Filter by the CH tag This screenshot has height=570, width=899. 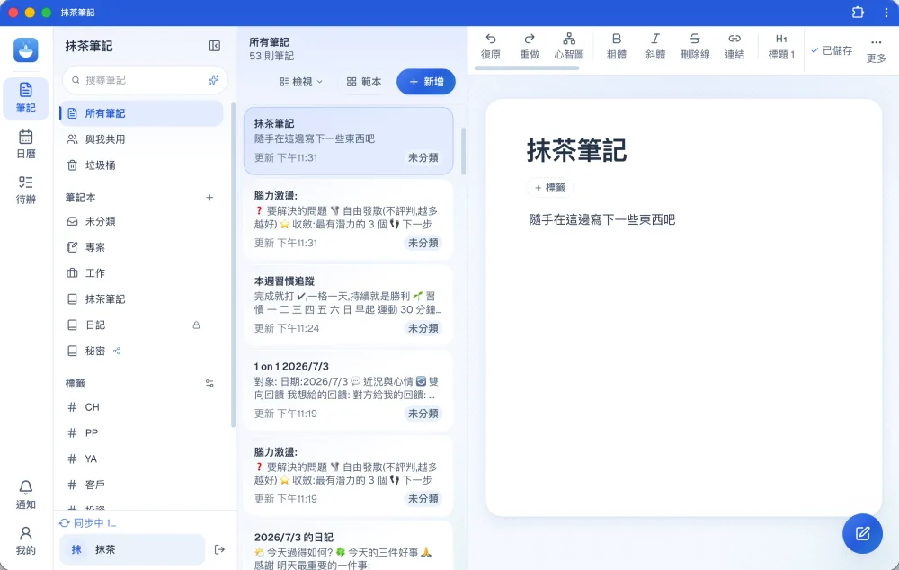click(x=142, y=407)
